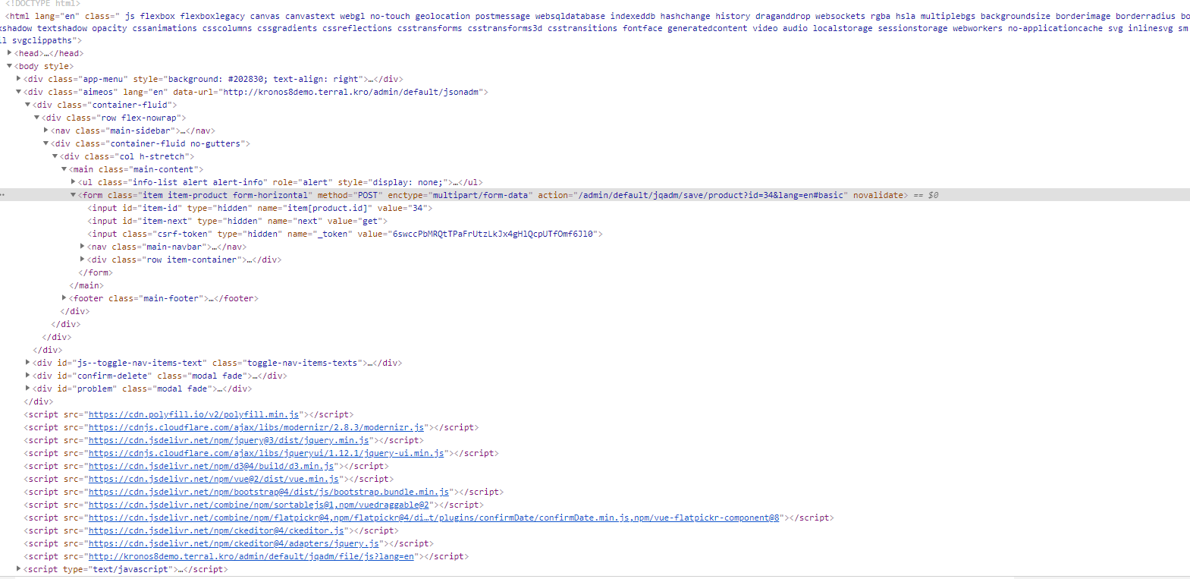Viewport: 1190px width, 579px height.
Task: Open the vue.min.js script link
Action: coord(214,479)
